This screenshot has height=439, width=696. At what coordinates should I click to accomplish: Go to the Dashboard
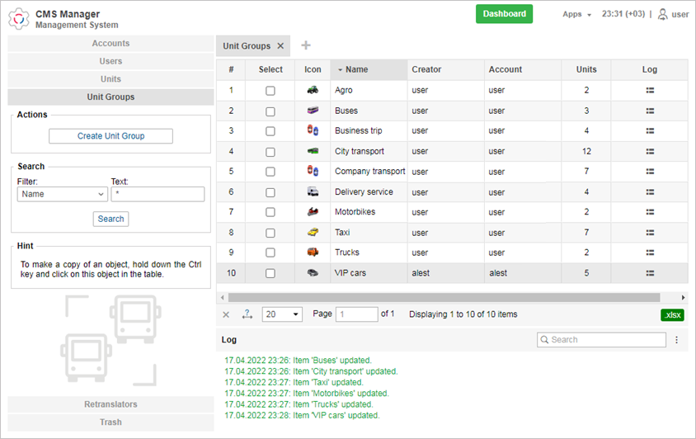[504, 14]
